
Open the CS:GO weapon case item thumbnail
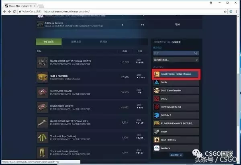point(43,77)
